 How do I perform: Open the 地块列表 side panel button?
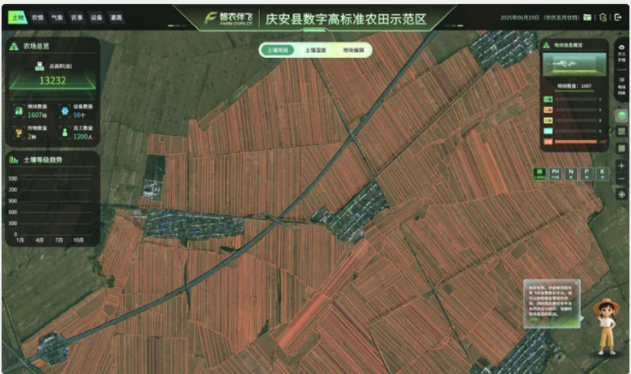click(621, 83)
